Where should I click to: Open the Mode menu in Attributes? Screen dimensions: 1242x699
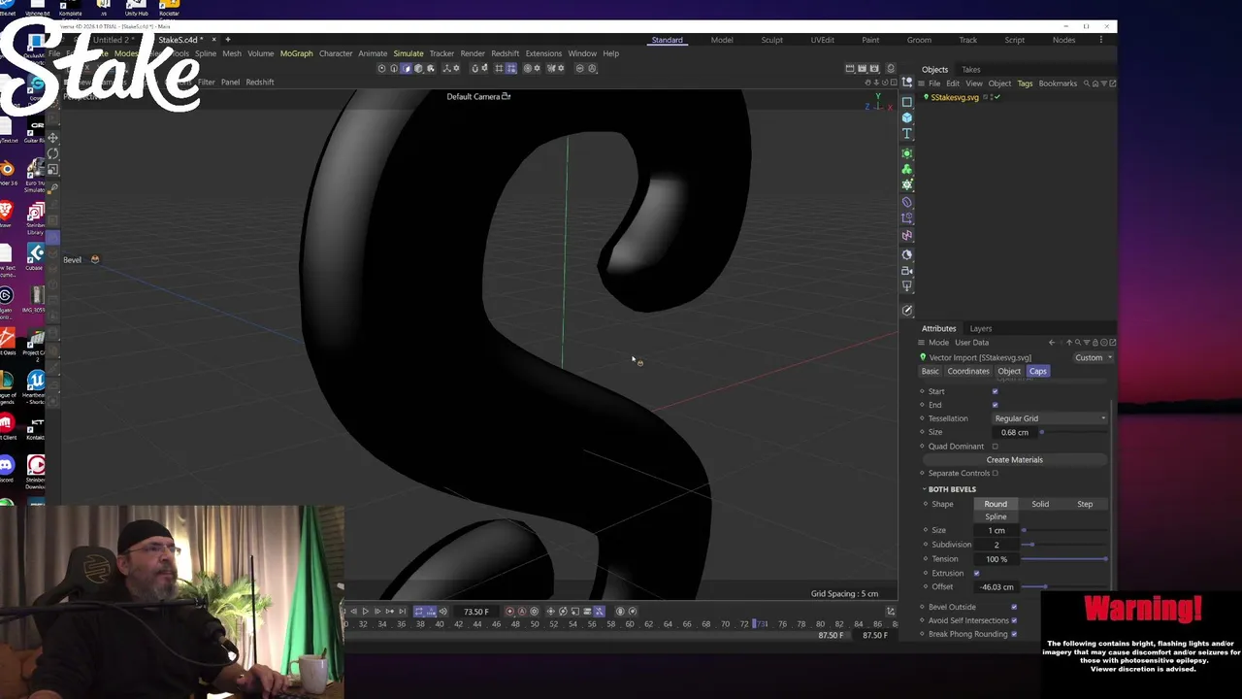938,343
